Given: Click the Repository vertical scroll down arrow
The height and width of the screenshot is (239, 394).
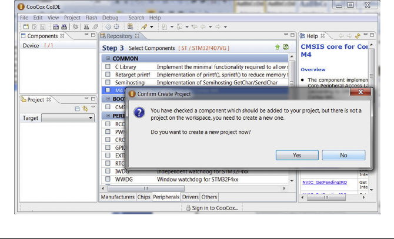Looking at the screenshot, I should click(x=292, y=181).
